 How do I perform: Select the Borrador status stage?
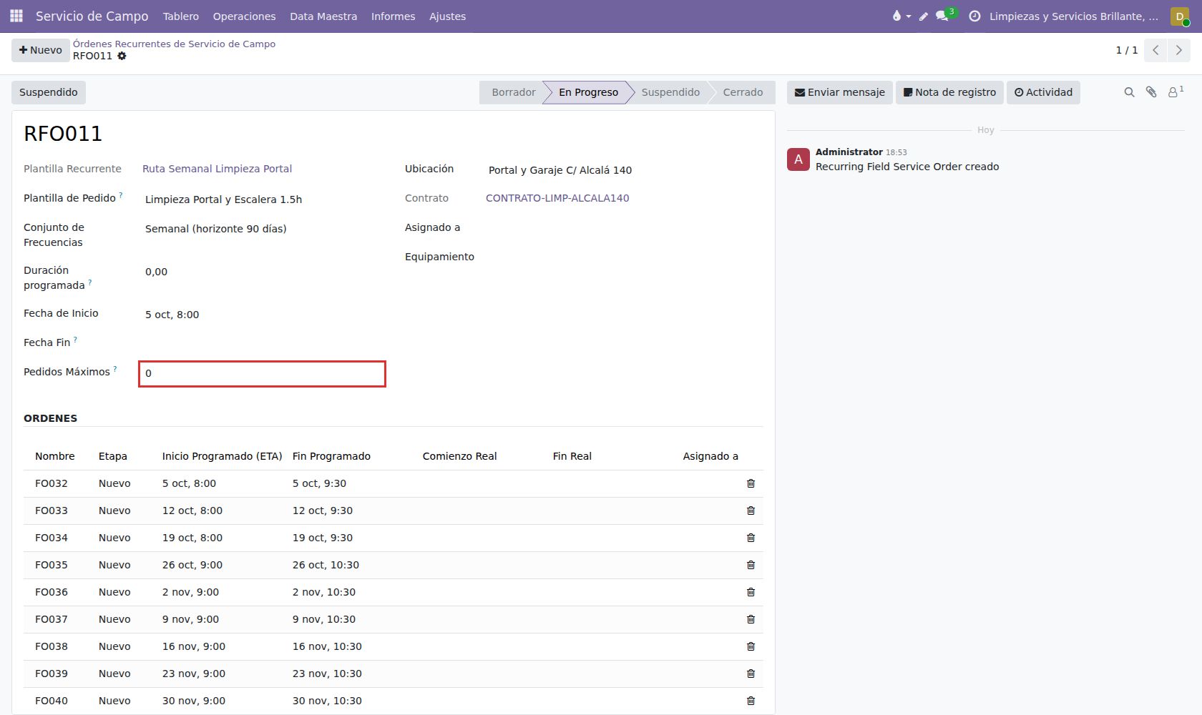pyautogui.click(x=513, y=92)
